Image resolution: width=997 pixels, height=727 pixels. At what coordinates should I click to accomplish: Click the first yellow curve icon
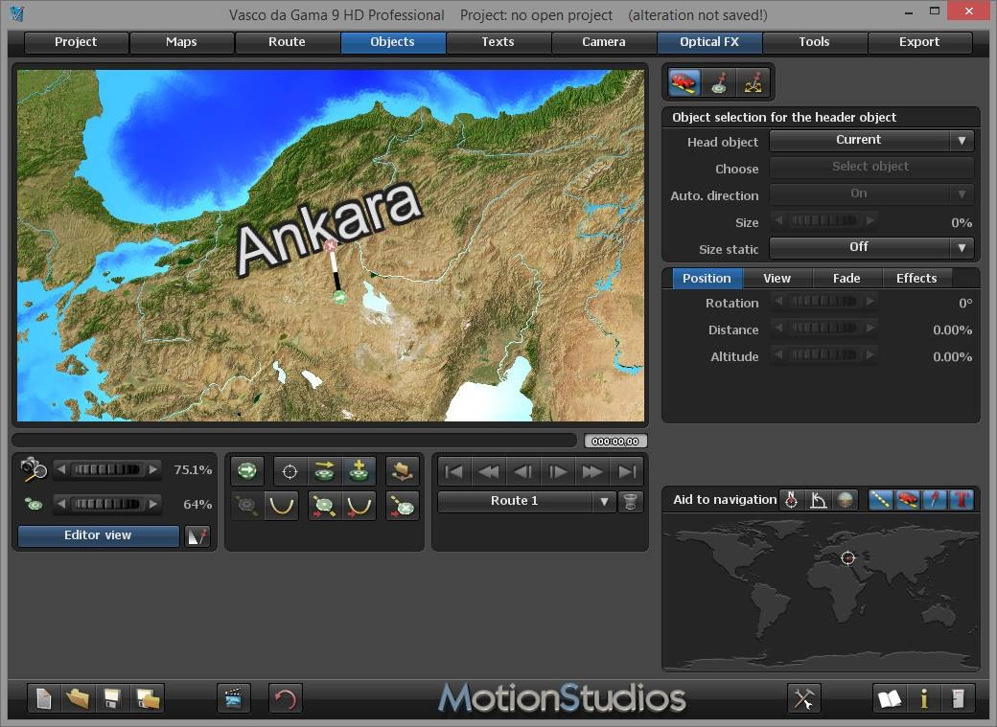[282, 506]
